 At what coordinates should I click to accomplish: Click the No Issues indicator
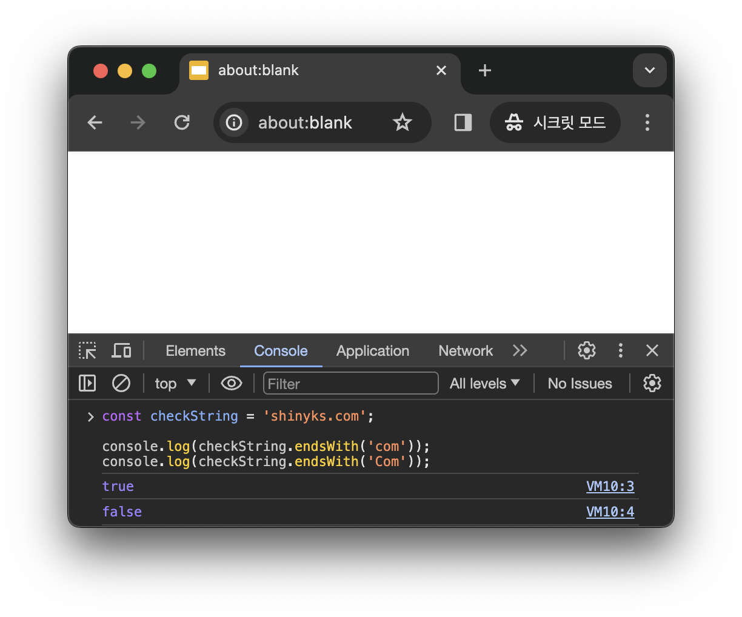(580, 384)
